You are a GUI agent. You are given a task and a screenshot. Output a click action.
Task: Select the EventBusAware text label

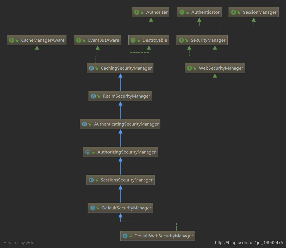[104, 40]
